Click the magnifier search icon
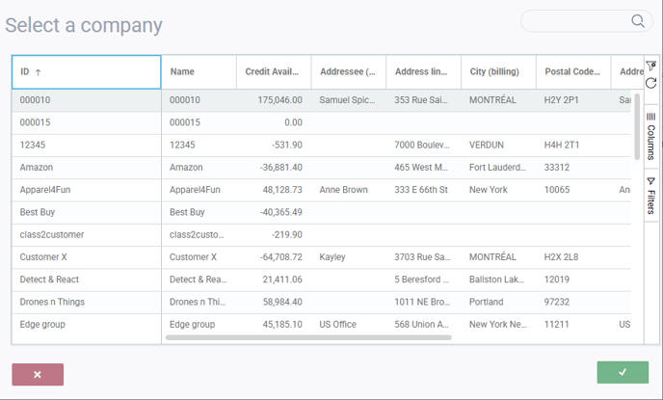This screenshot has height=400, width=663. (638, 20)
